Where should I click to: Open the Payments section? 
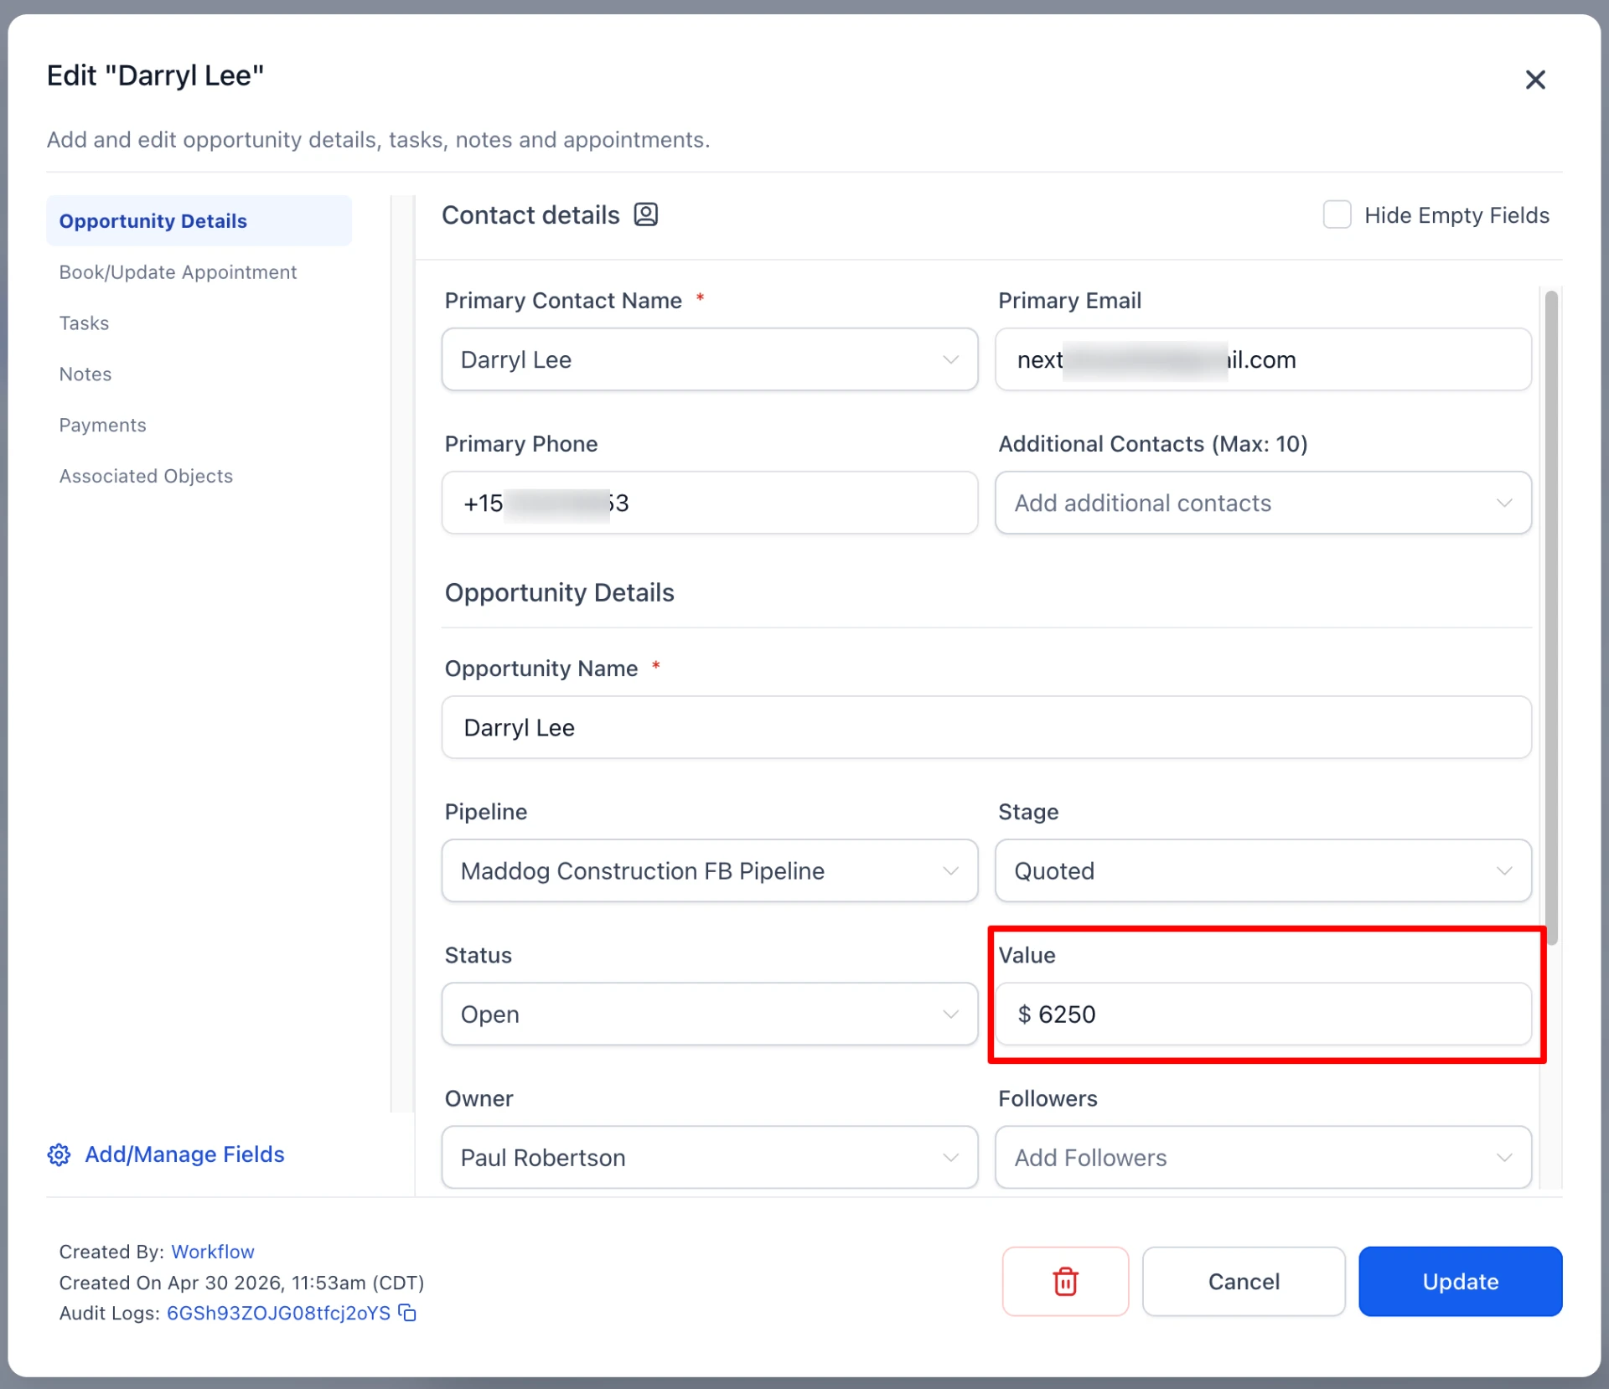point(102,426)
